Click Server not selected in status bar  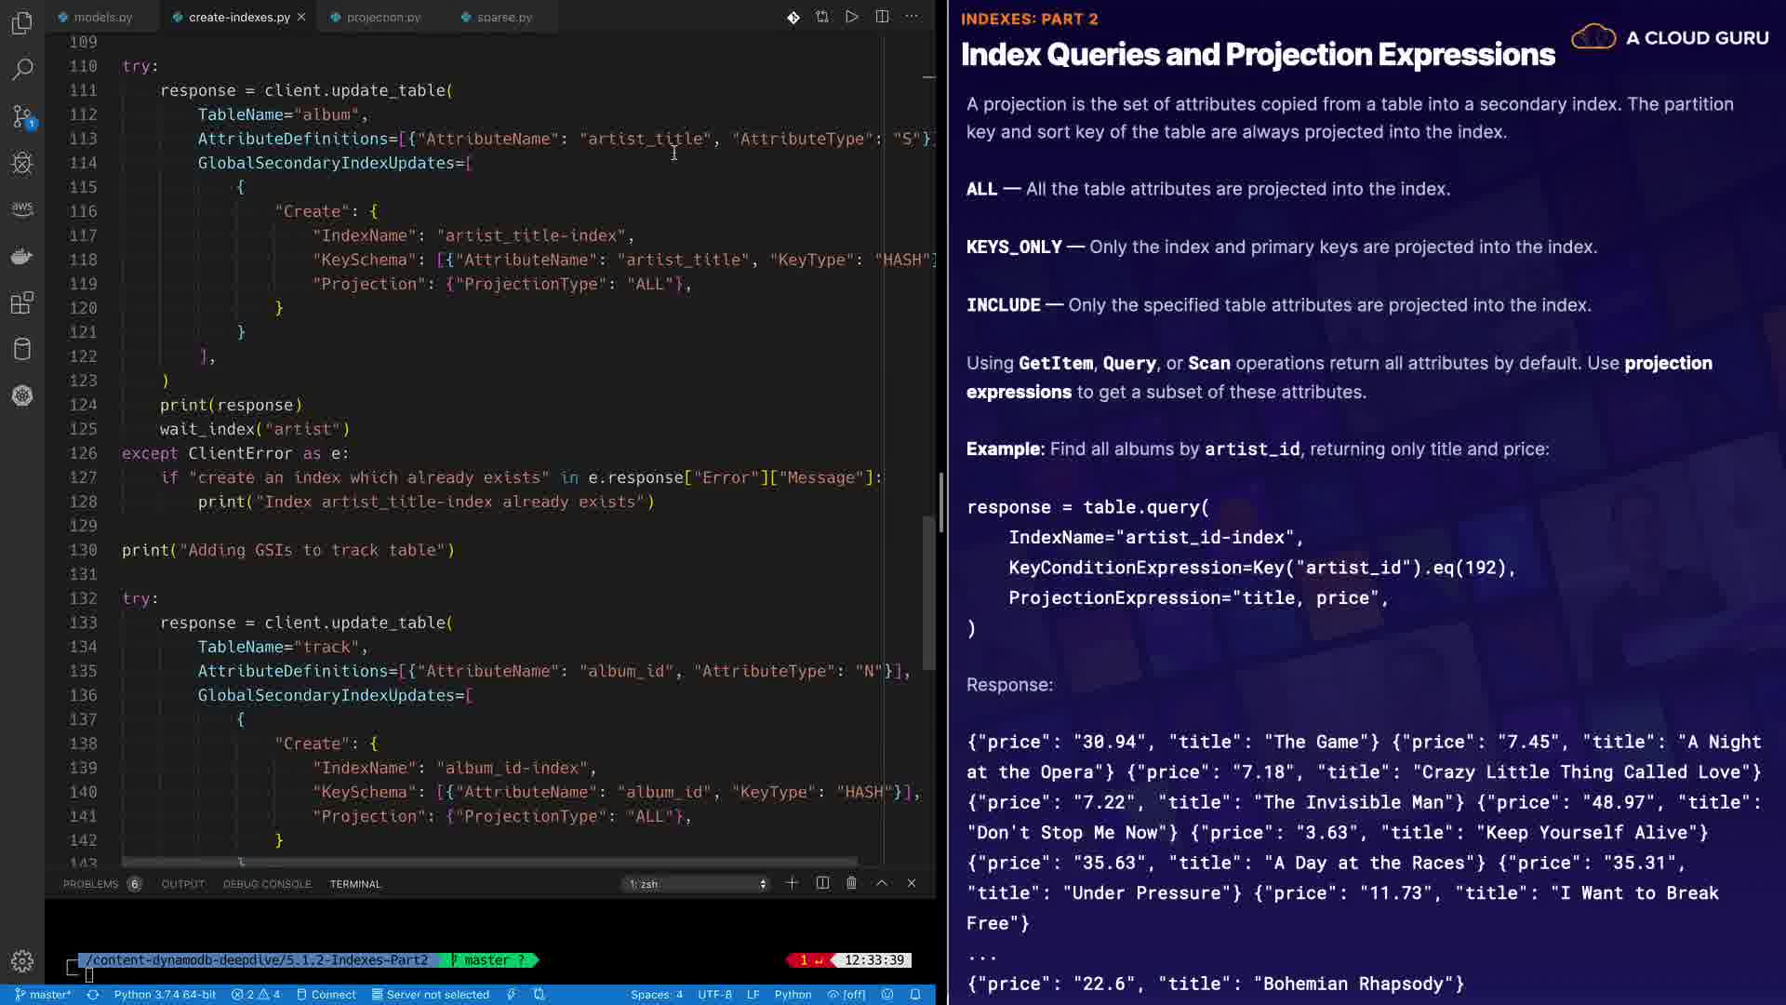tap(431, 994)
